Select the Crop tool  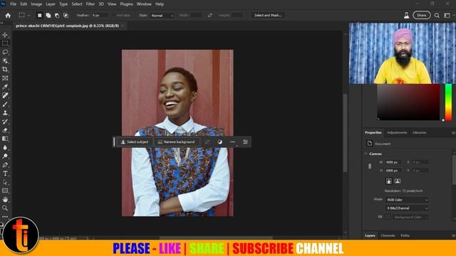tap(5, 70)
